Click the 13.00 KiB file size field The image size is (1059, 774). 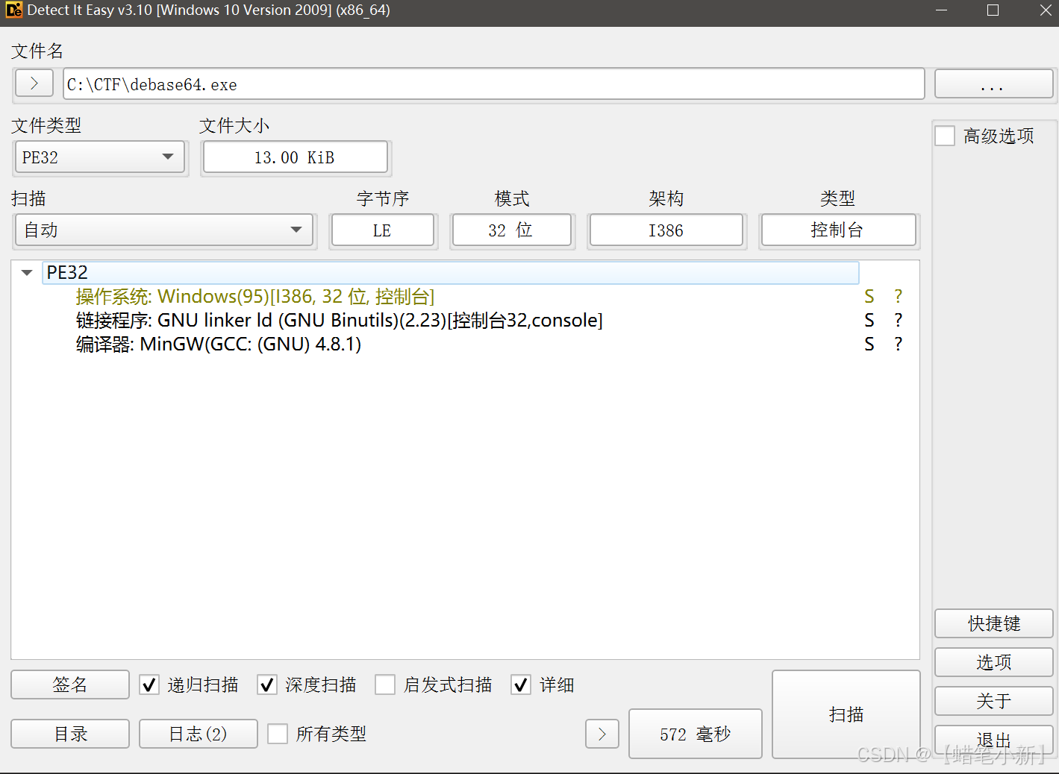(x=296, y=157)
